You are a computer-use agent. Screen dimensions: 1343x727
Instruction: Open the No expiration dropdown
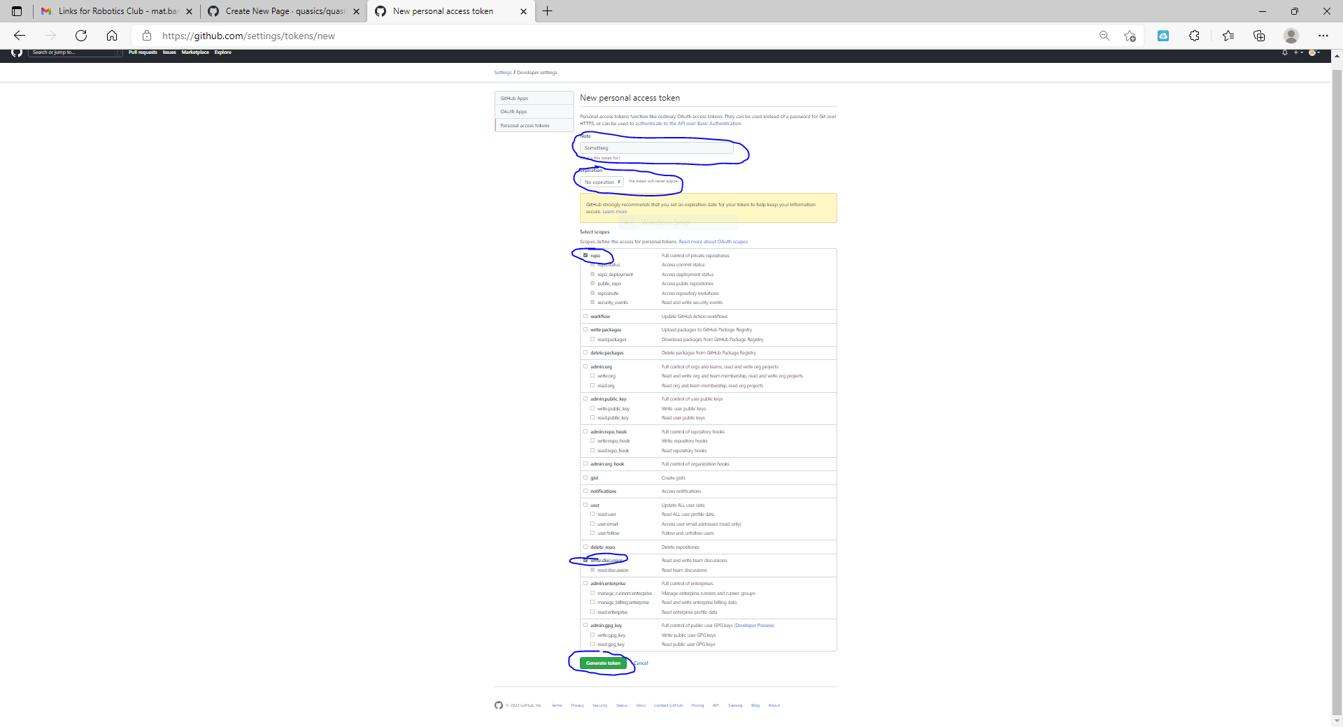pos(602,182)
